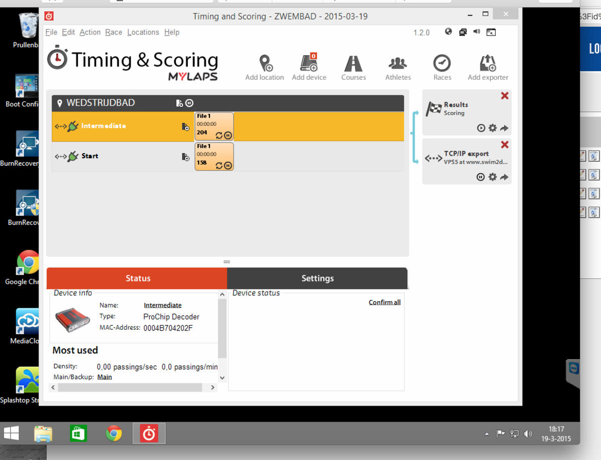Remove the Results exporter with red X

tap(504, 96)
